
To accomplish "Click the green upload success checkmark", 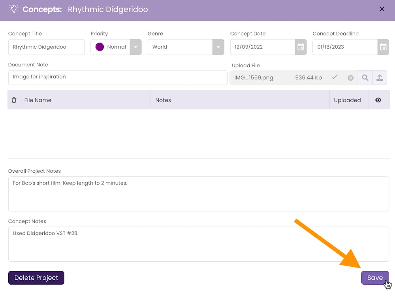I will (335, 77).
